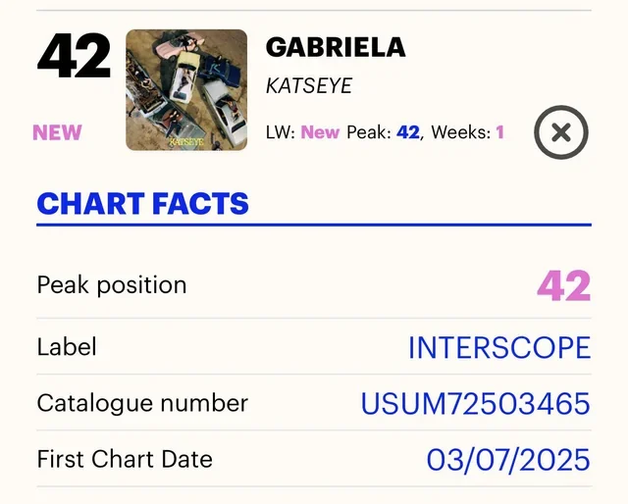Close the chart facts panel with X icon

[560, 132]
